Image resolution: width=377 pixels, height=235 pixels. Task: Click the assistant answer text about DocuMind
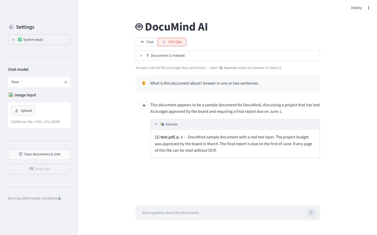pos(235,108)
